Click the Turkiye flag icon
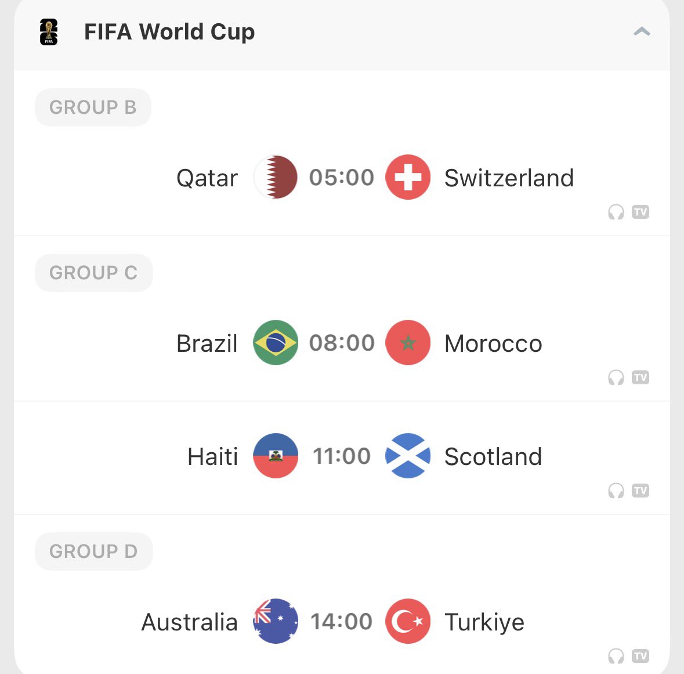This screenshot has width=684, height=674. tap(408, 621)
